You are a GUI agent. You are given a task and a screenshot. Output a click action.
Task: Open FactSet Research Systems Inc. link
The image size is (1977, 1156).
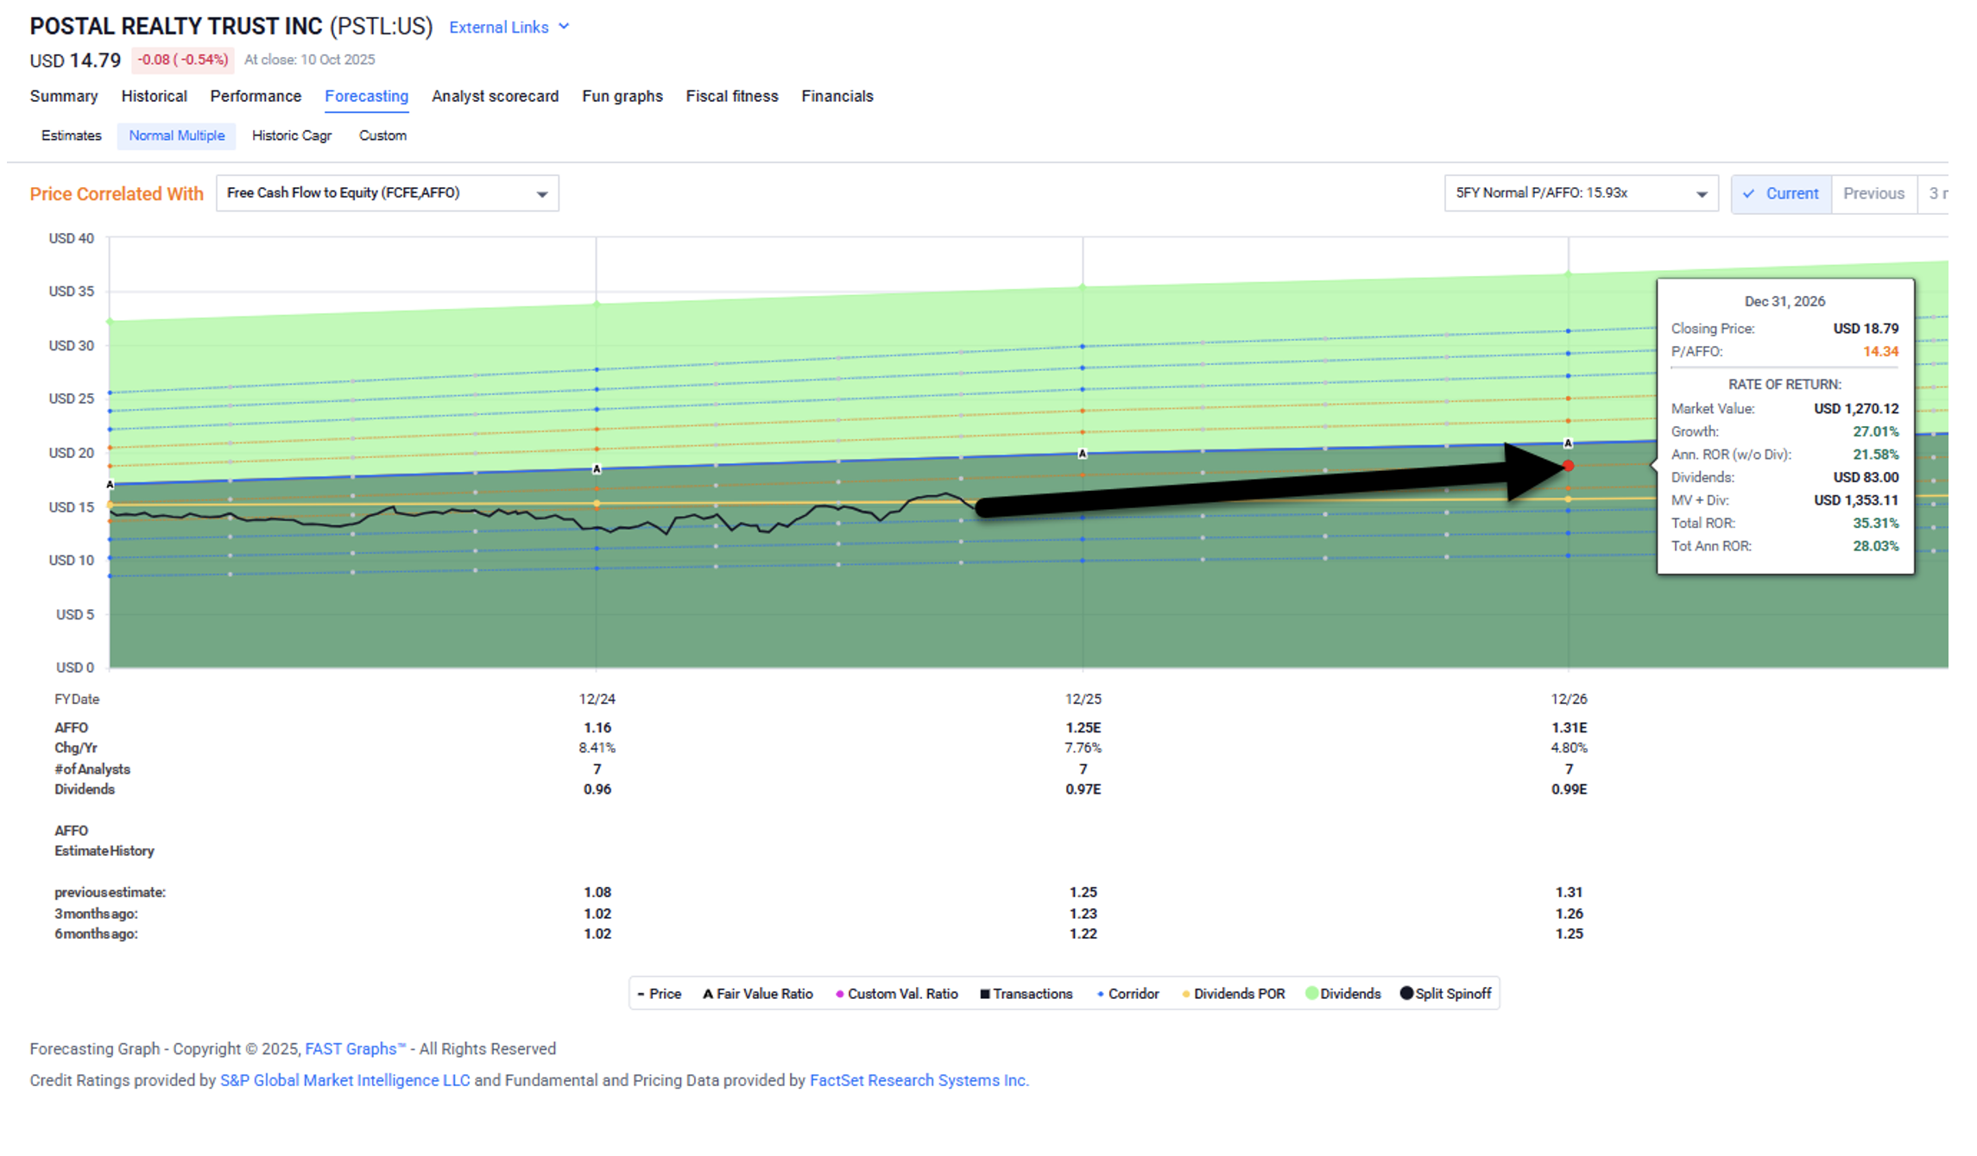coord(919,1080)
